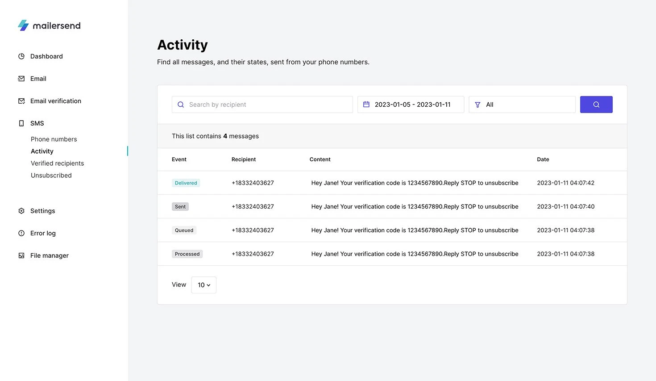The image size is (656, 381).
Task: Open the date range picker
Action: pos(410,105)
